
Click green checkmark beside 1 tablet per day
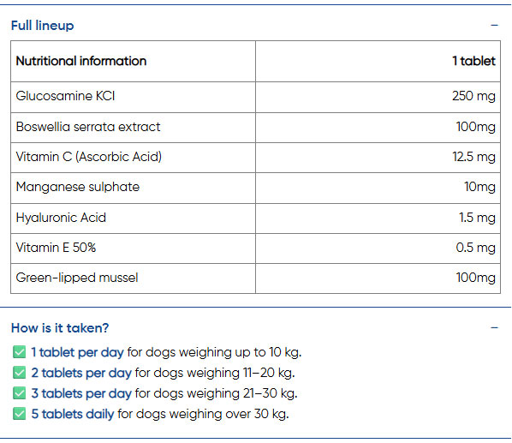click(20, 352)
